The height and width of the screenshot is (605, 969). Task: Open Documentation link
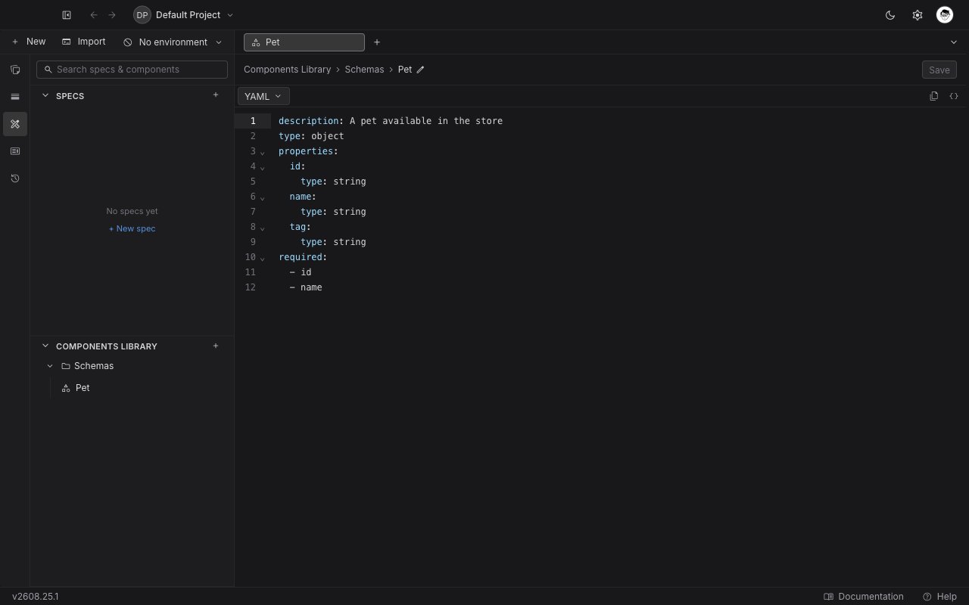coord(864,597)
